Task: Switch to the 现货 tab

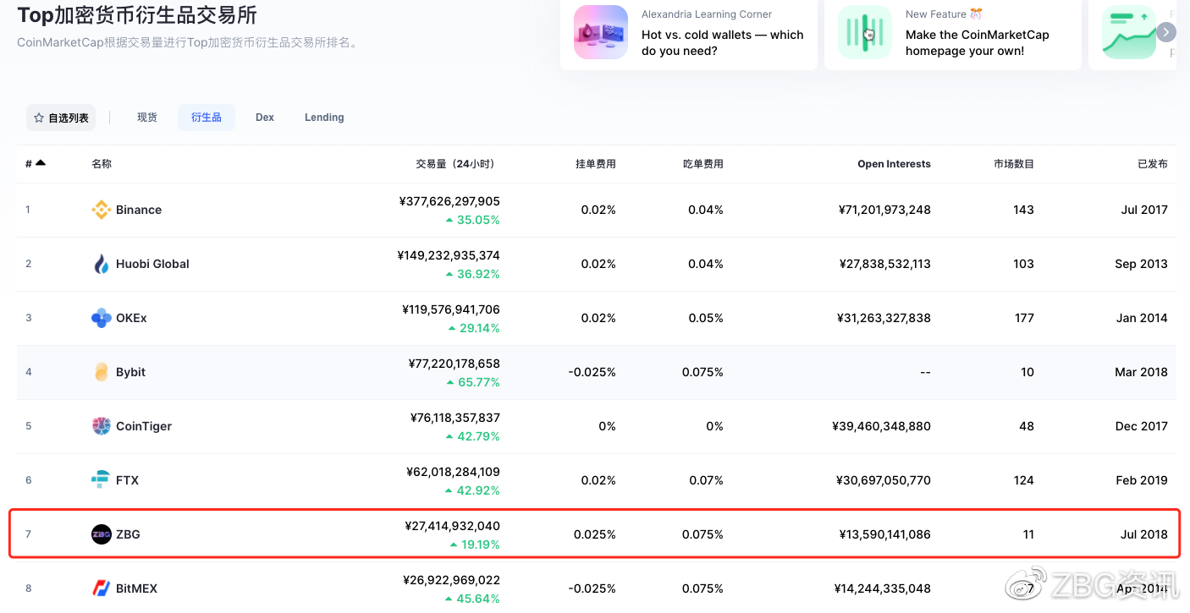Action: [147, 118]
